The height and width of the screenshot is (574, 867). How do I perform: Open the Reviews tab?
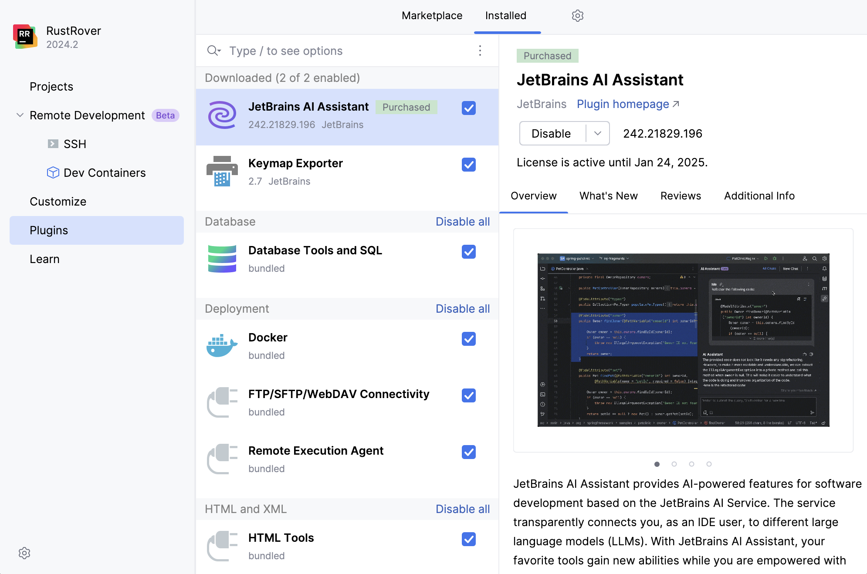681,196
